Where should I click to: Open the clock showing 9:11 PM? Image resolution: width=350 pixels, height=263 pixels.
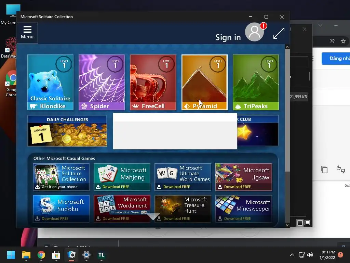[327, 255]
